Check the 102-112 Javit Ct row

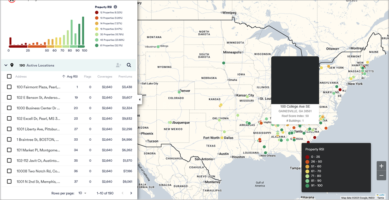click(9, 160)
